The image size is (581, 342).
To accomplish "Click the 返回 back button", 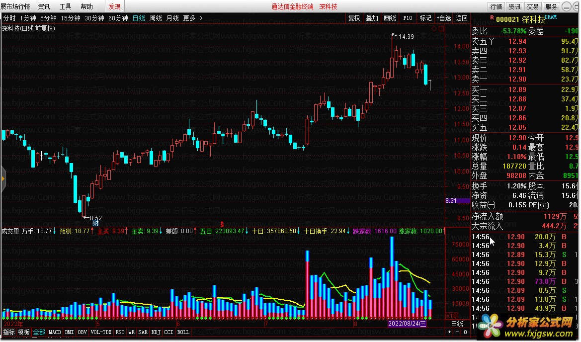I will pyautogui.click(x=461, y=18).
